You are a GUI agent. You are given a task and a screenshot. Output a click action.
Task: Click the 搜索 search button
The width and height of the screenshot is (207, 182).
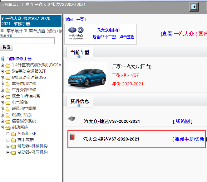click(7, 47)
